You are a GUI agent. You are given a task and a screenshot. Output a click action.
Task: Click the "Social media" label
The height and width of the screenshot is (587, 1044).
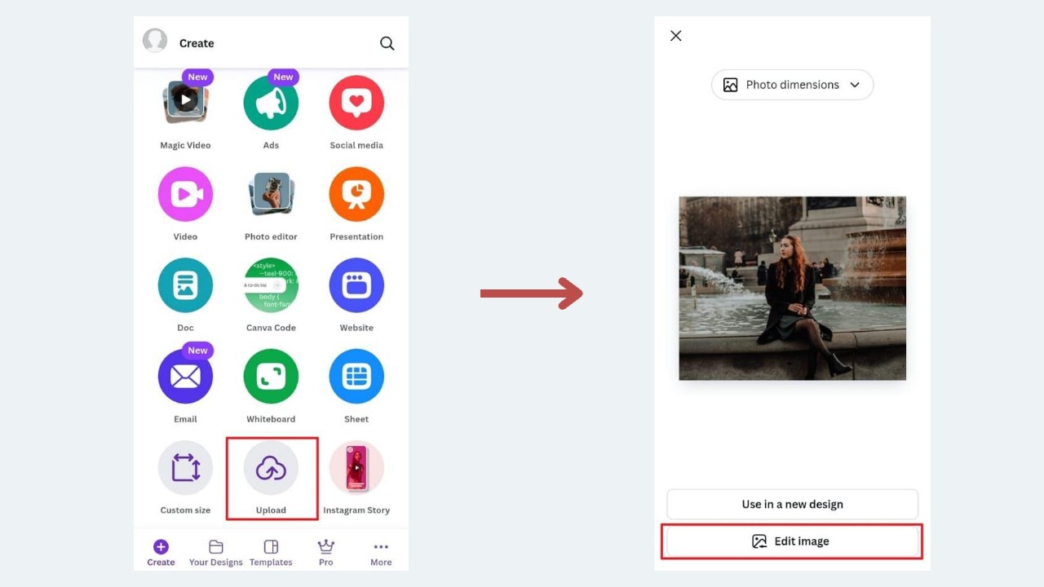point(356,145)
